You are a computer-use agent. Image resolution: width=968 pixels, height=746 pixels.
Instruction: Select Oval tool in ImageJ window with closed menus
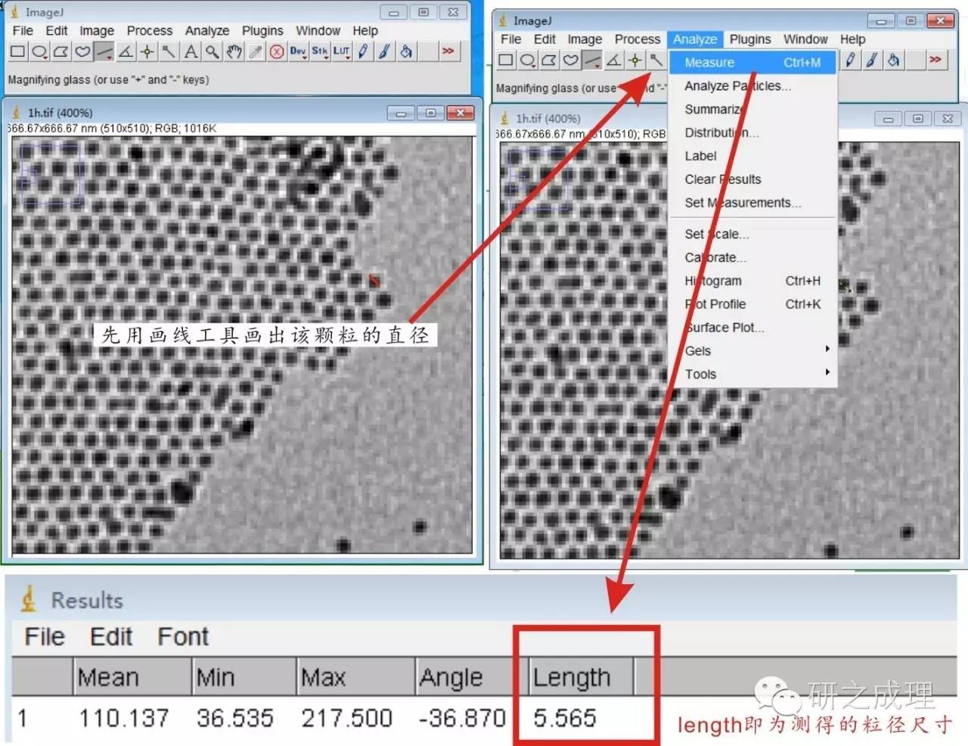39,51
